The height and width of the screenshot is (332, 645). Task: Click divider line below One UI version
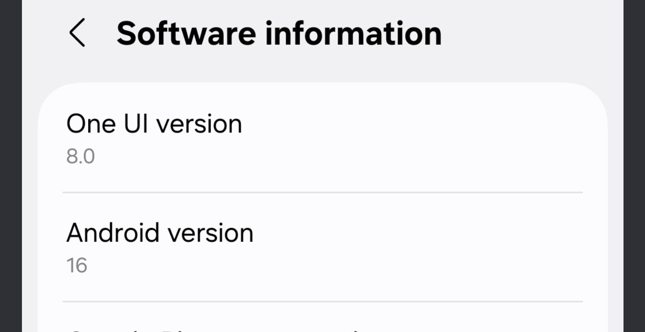point(322,193)
